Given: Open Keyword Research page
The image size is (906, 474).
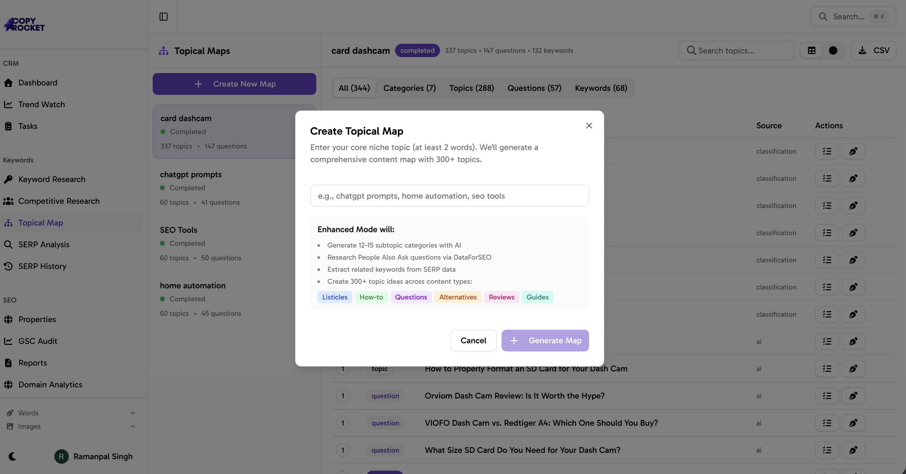Looking at the screenshot, I should 52,179.
